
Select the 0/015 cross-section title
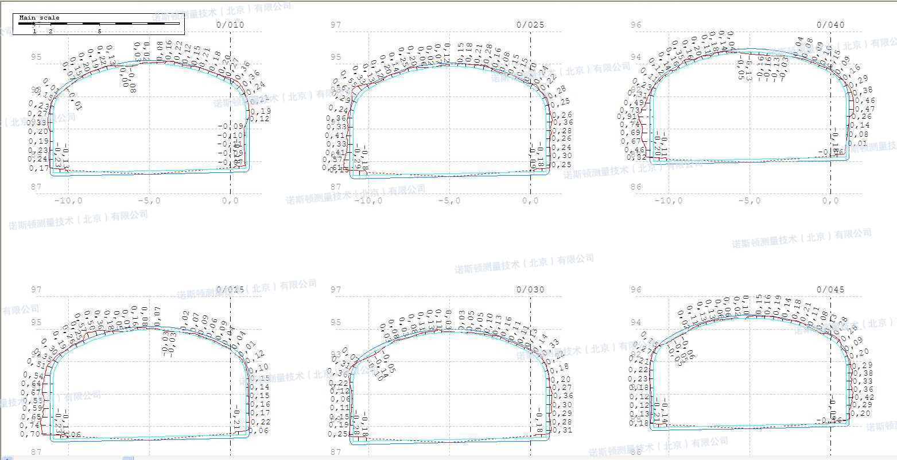pos(230,289)
